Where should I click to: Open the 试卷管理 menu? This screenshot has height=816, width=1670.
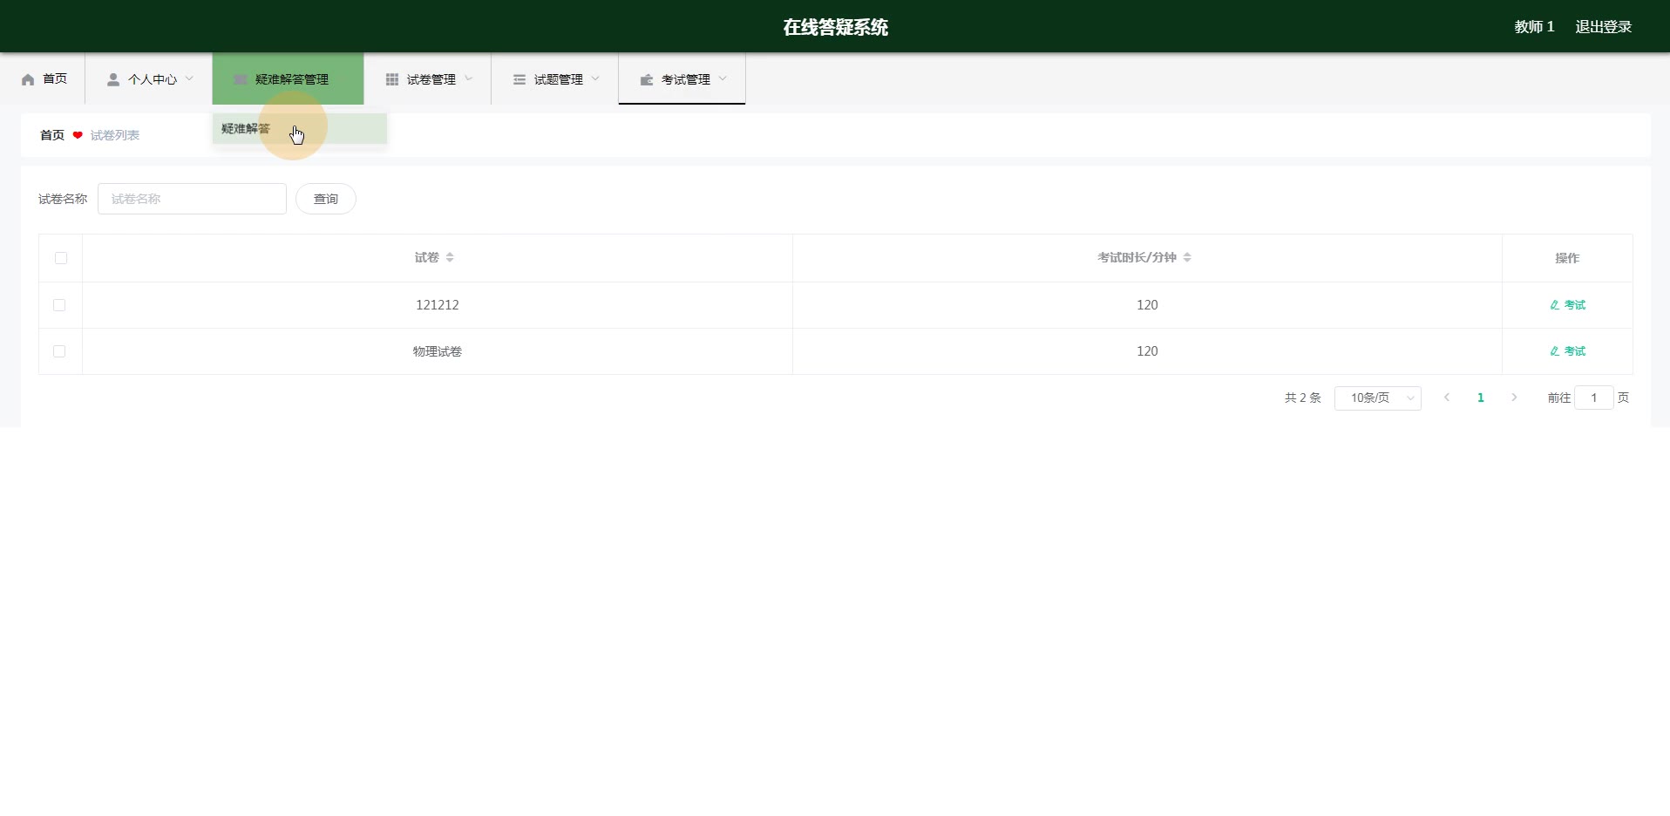pos(428,79)
